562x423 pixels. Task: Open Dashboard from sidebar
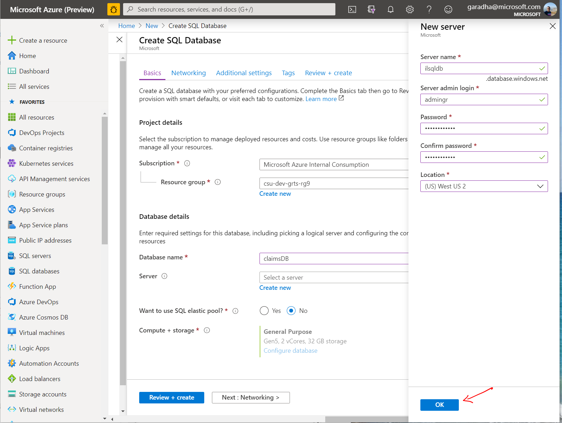[x=34, y=71]
